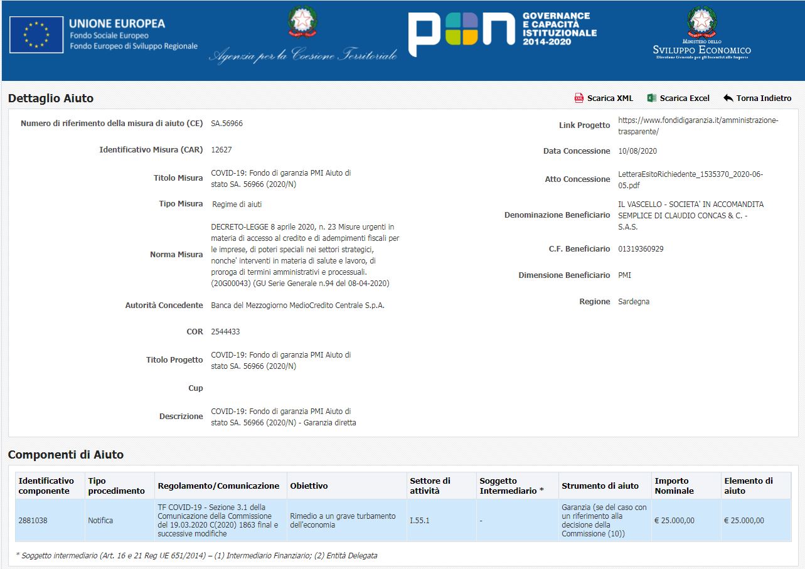The height and width of the screenshot is (569, 805).
Task: Click the Titolo Misura label
Action: click(x=178, y=178)
